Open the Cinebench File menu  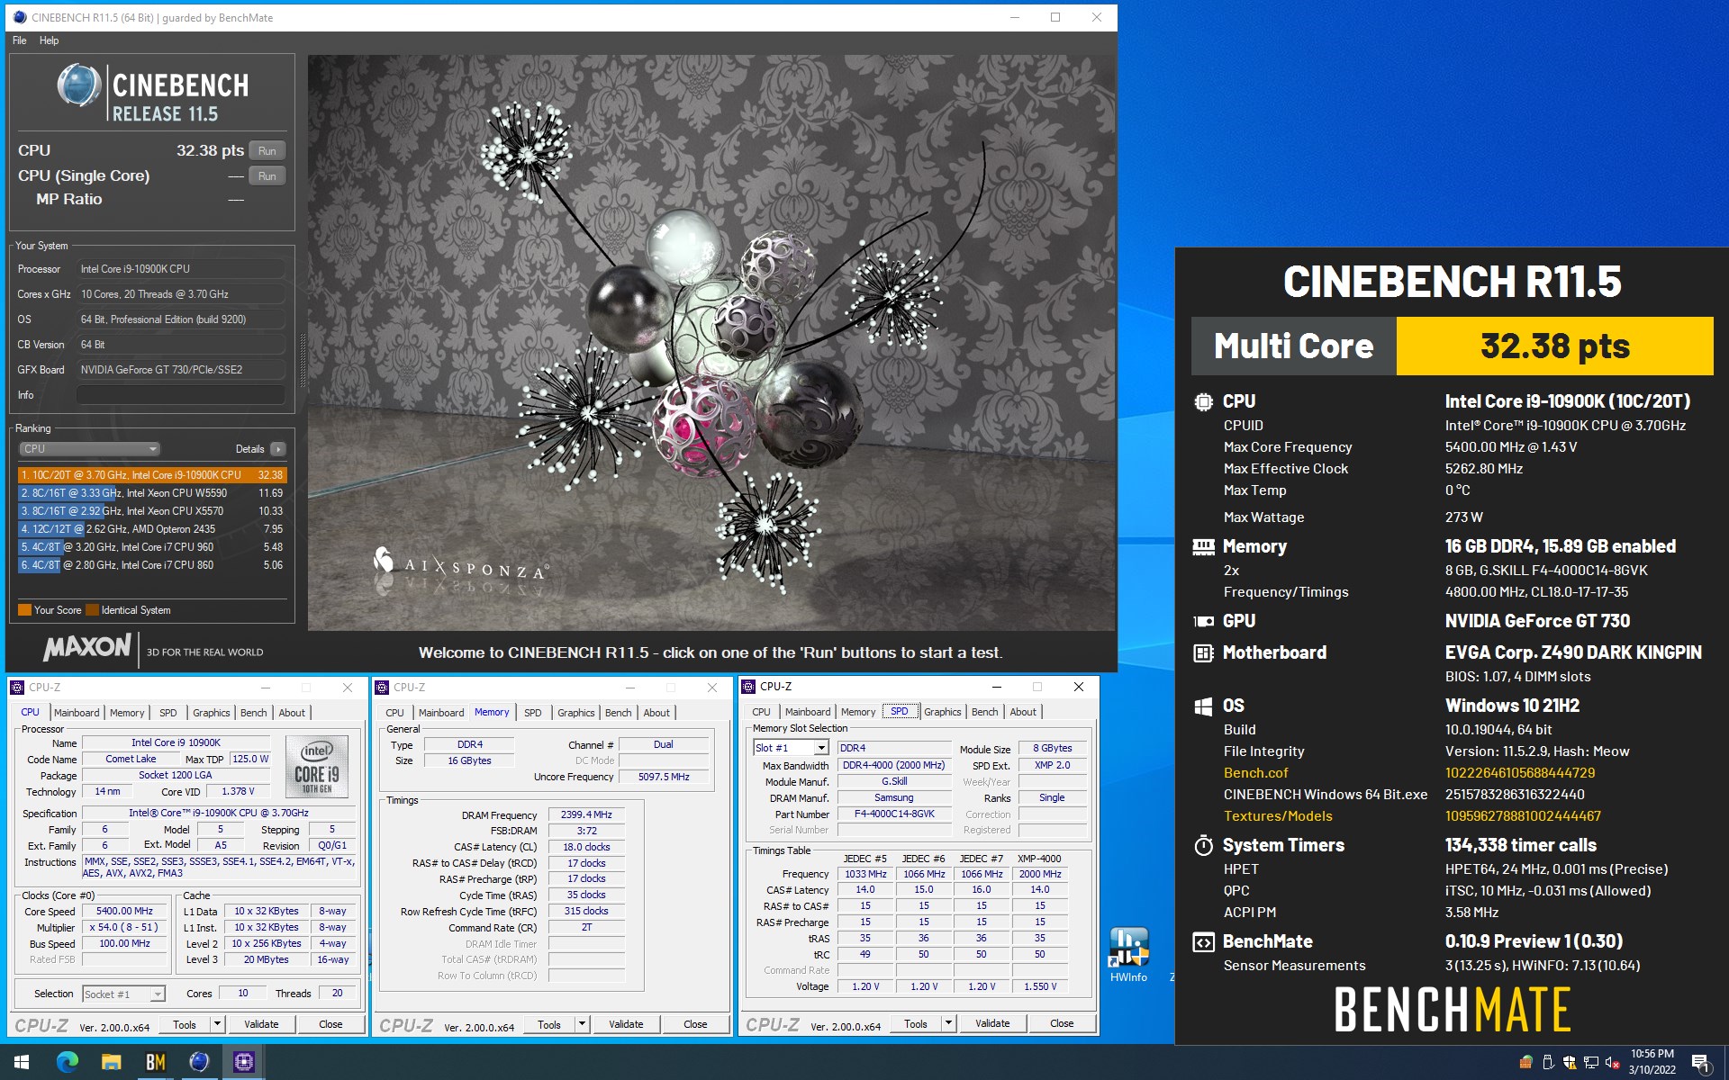coord(20,40)
